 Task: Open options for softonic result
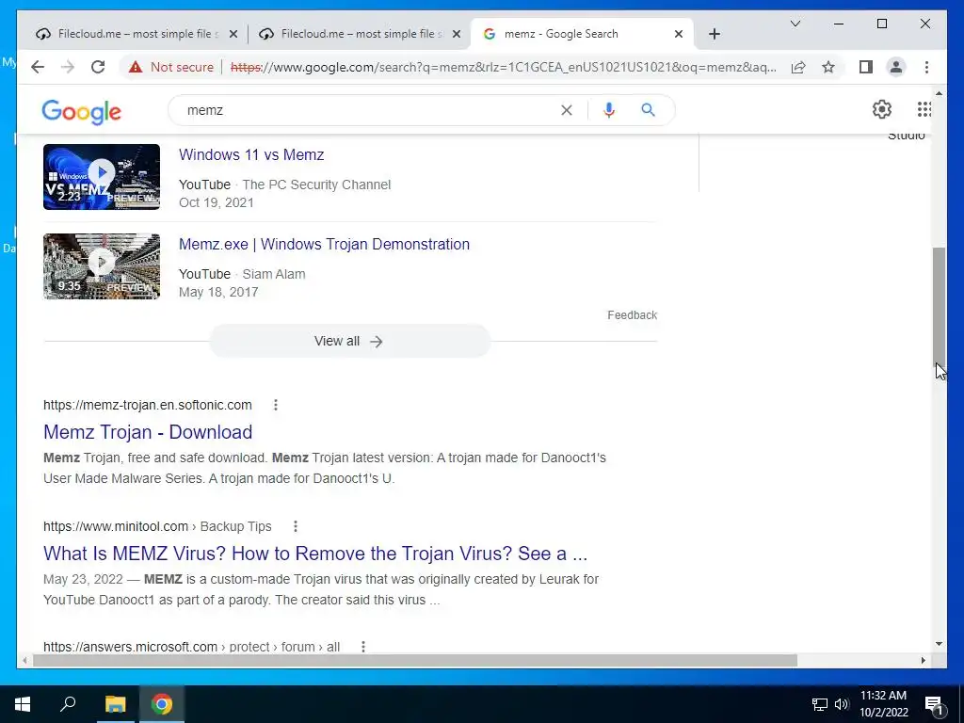coord(276,405)
